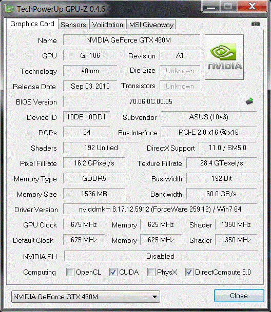Click the GPU-Z title bar app icon

point(10,9)
